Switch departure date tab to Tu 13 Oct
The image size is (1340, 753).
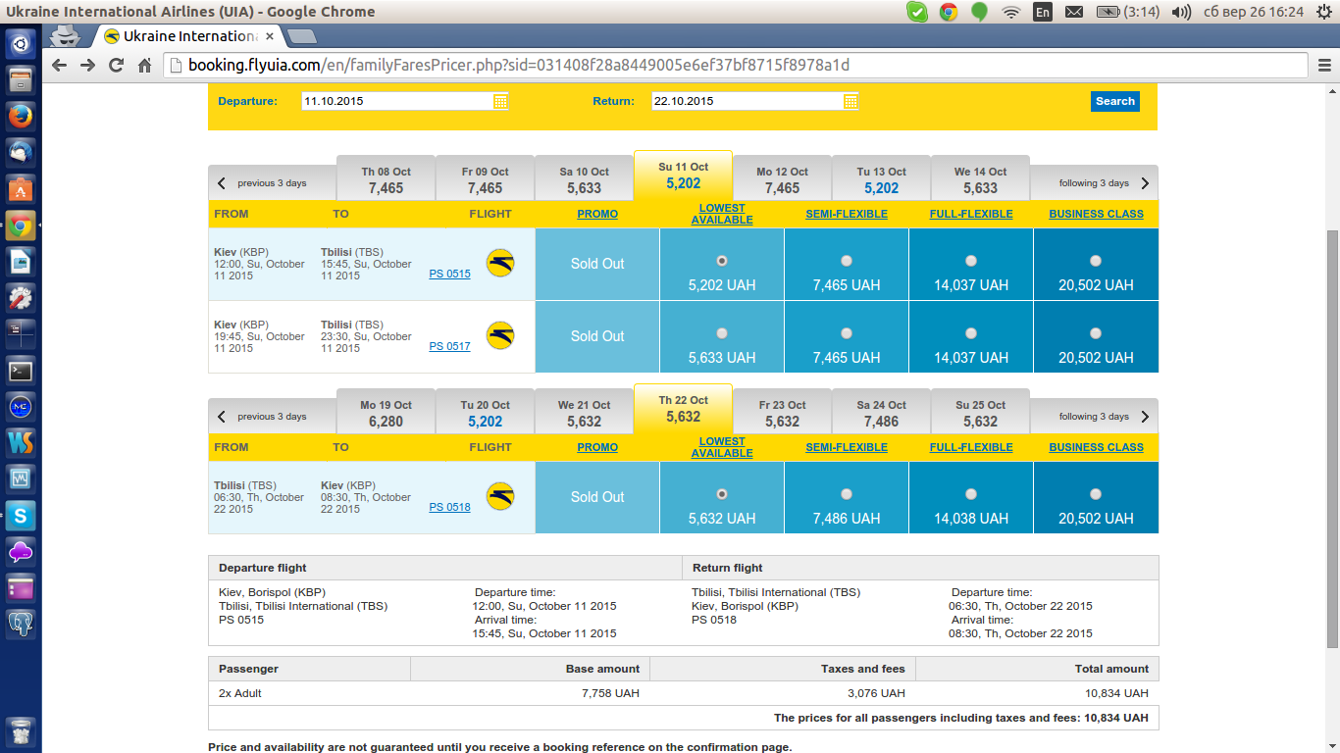(x=881, y=180)
